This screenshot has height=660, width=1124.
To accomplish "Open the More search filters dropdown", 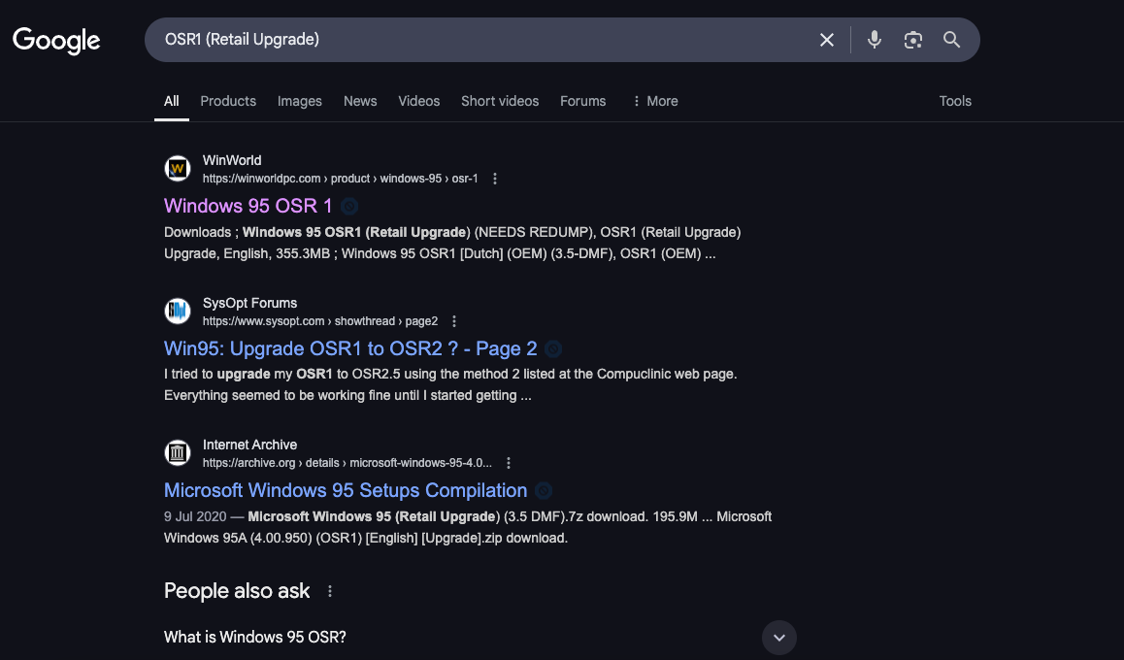I will (654, 101).
